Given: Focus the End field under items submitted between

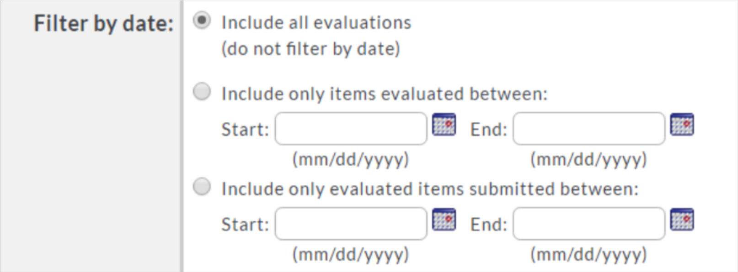Looking at the screenshot, I should 589,224.
